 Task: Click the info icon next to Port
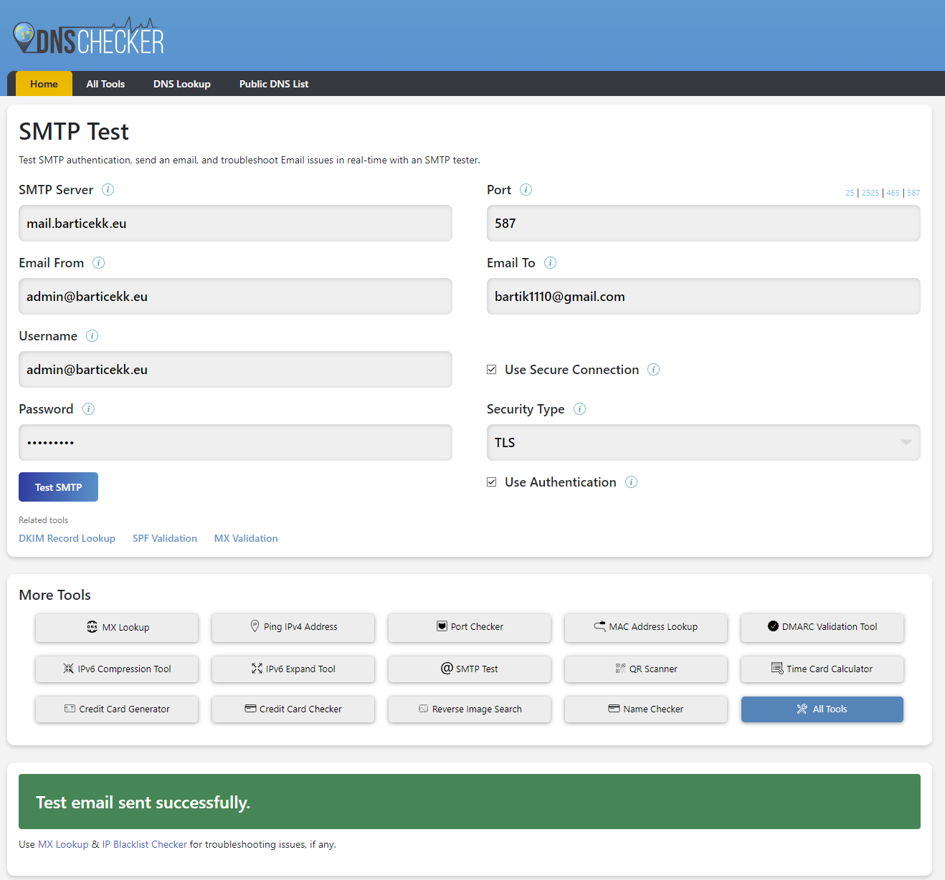526,190
